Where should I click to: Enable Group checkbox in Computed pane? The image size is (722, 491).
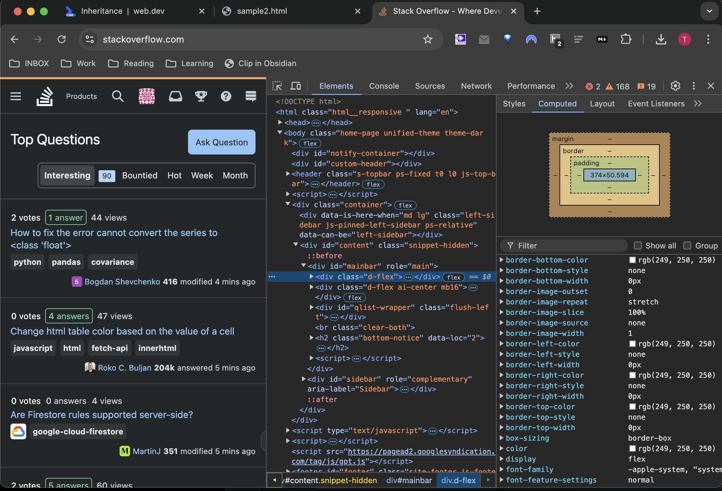687,245
